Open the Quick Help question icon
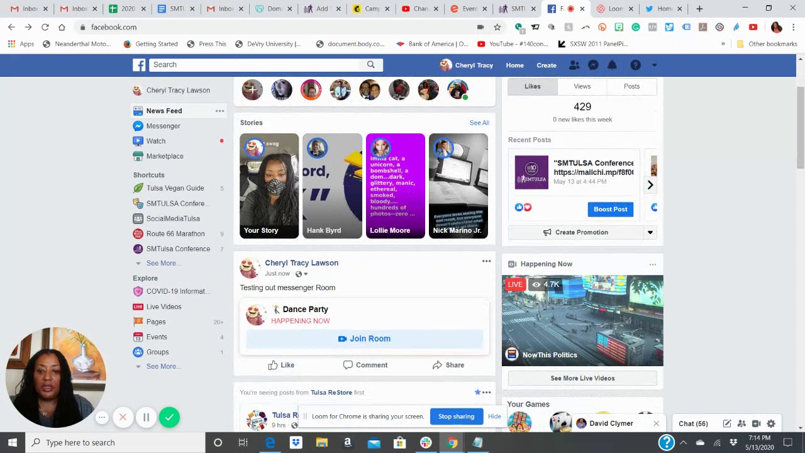The height and width of the screenshot is (453, 805). pos(635,65)
